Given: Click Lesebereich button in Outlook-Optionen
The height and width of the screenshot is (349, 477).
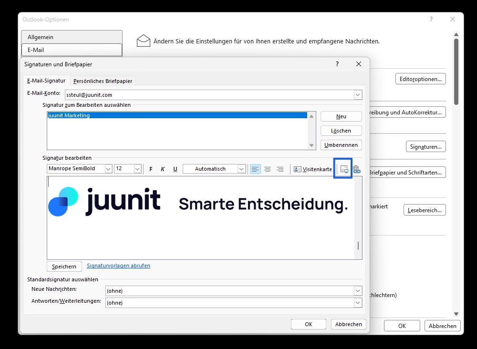Looking at the screenshot, I should [x=425, y=210].
